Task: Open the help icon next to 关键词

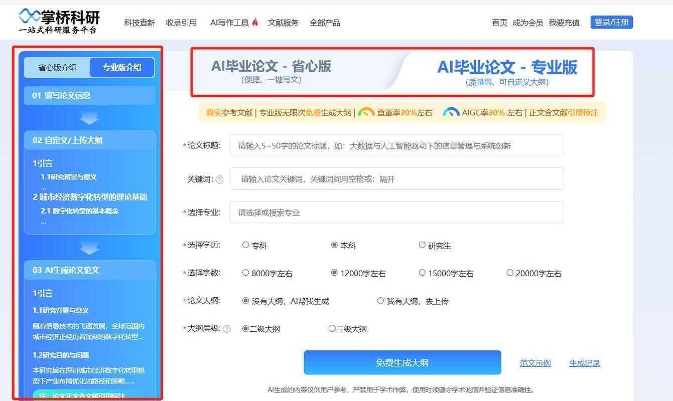Action: [219, 178]
